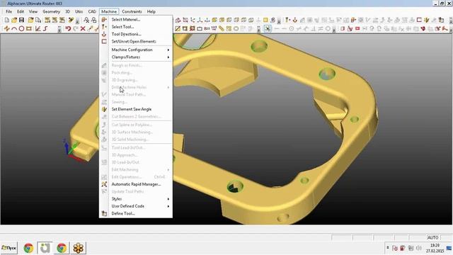Click the hollow rectangle icon near toolbar end

(x=419, y=20)
